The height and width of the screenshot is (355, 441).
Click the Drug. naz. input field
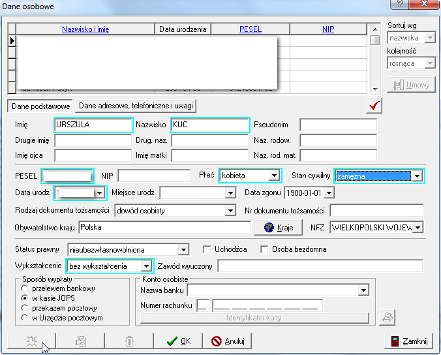(210, 140)
